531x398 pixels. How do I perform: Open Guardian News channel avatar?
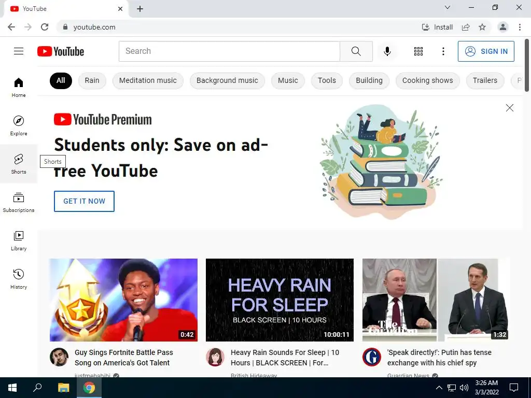click(x=372, y=357)
